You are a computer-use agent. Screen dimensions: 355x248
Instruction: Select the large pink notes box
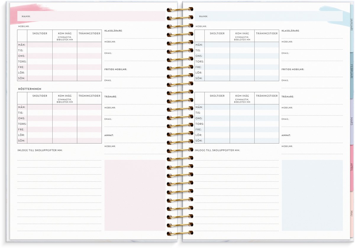pyautogui.click(x=135, y=195)
